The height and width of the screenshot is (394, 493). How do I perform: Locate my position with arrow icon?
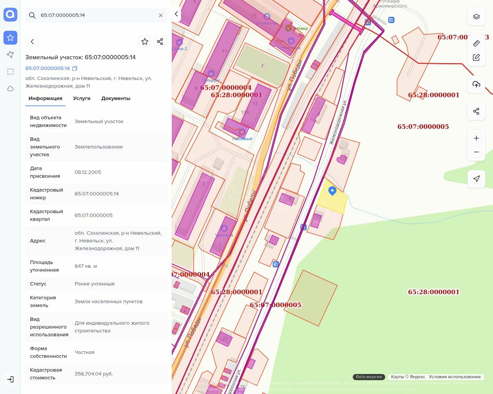[x=476, y=179]
